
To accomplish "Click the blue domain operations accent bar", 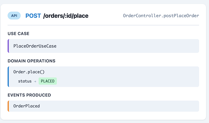I will (8, 77).
